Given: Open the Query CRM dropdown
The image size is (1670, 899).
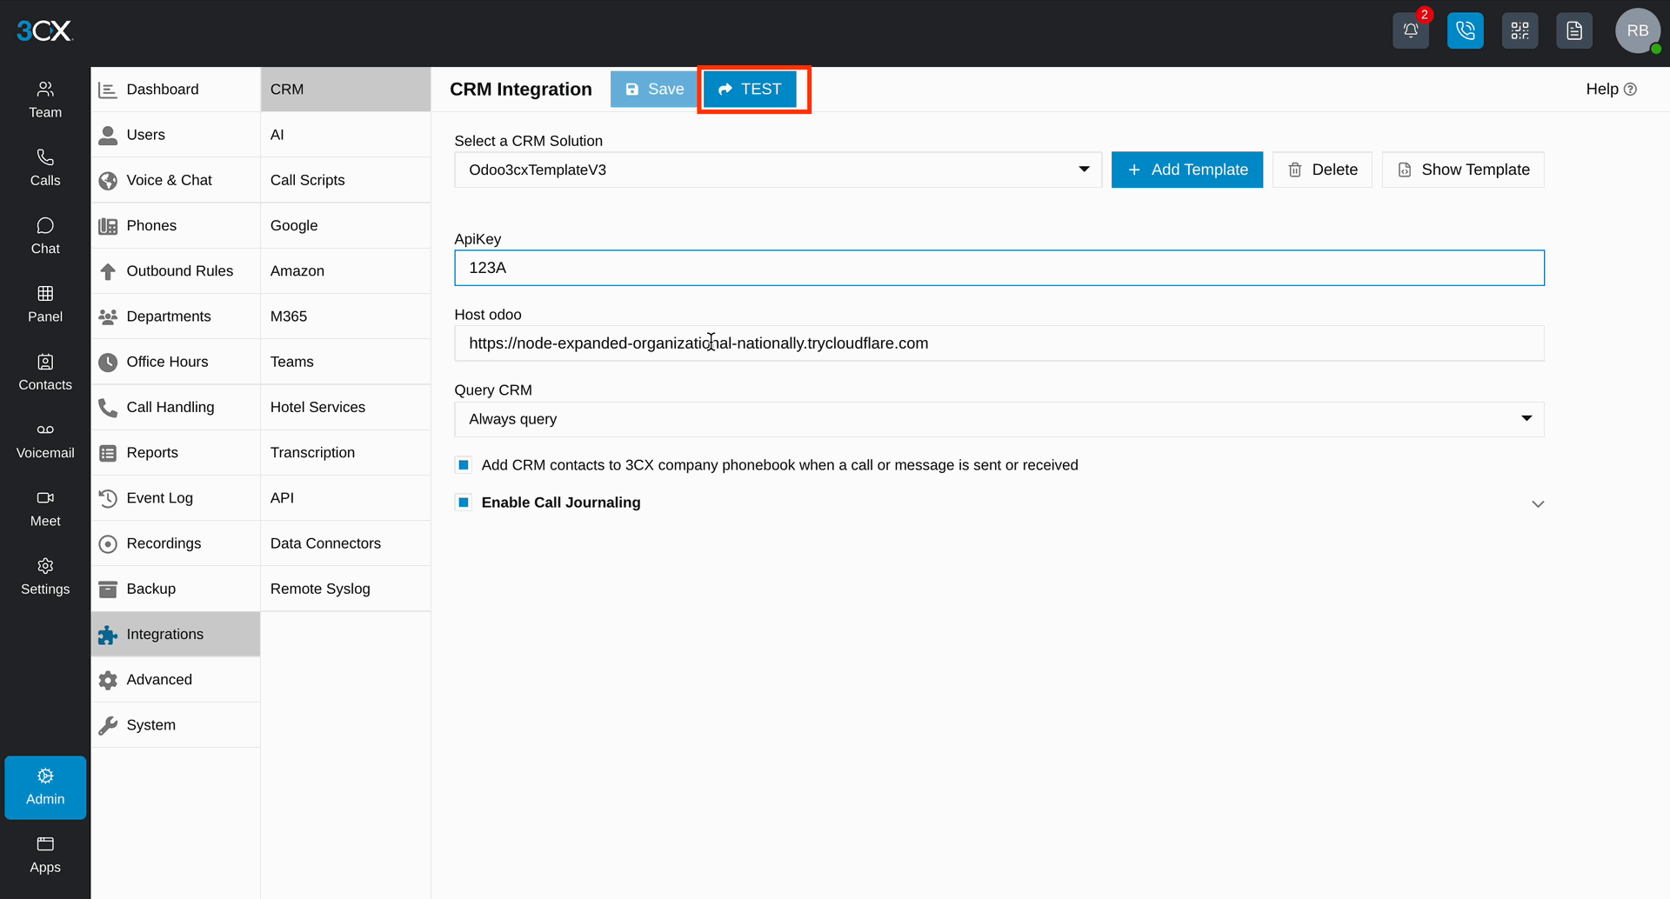Looking at the screenshot, I should tap(999, 419).
